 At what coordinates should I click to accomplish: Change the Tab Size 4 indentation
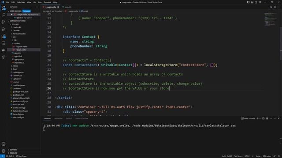[238, 156]
